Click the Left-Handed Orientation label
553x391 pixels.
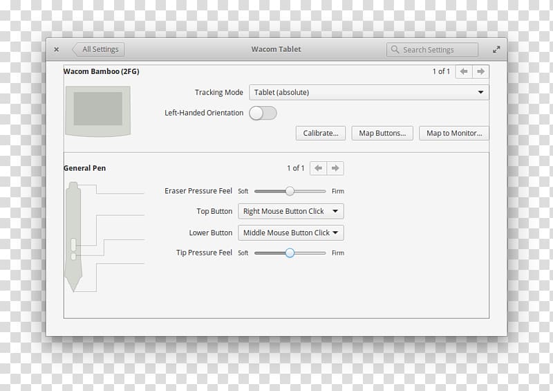(x=204, y=113)
